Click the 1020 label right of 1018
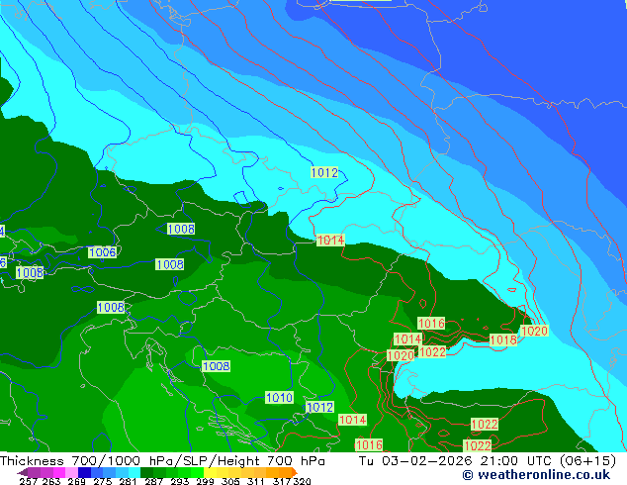Screen dimensions: 627x485 point(534,331)
